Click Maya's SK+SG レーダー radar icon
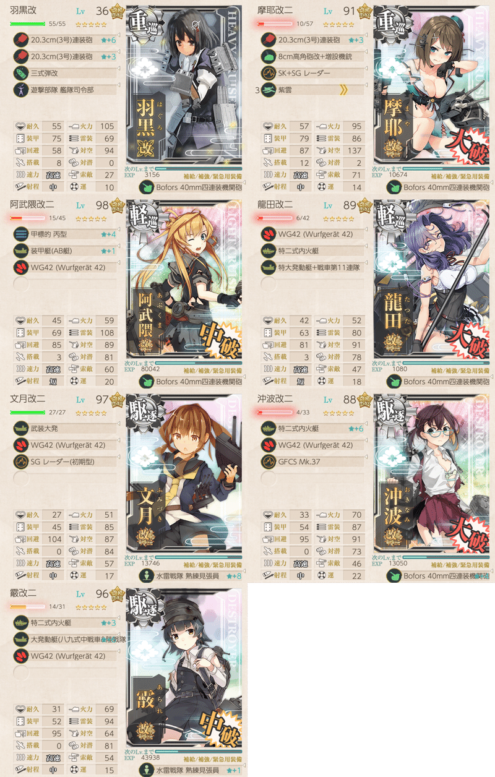The width and height of the screenshot is (495, 777). pyautogui.click(x=269, y=73)
